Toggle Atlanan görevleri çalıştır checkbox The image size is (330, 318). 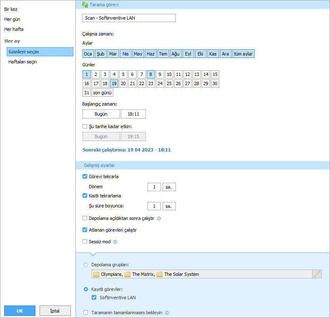click(85, 230)
